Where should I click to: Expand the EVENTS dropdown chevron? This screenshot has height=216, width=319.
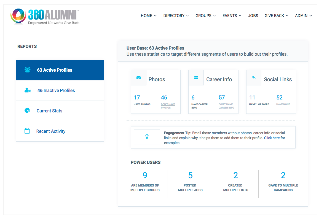click(240, 16)
